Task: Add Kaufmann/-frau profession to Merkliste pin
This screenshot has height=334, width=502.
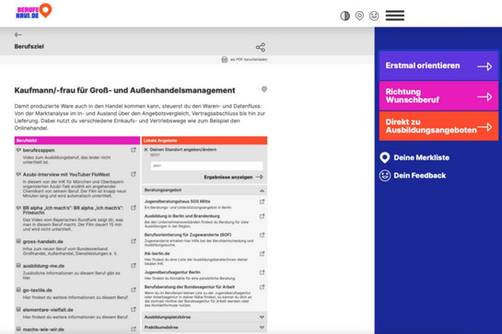Action: pyautogui.click(x=264, y=89)
